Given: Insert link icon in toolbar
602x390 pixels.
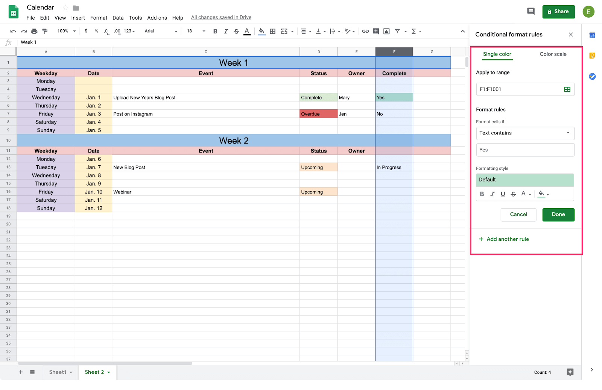Looking at the screenshot, I should (x=365, y=31).
